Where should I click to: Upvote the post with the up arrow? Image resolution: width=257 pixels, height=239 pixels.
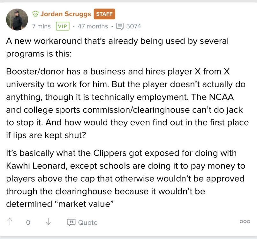(x=10, y=222)
